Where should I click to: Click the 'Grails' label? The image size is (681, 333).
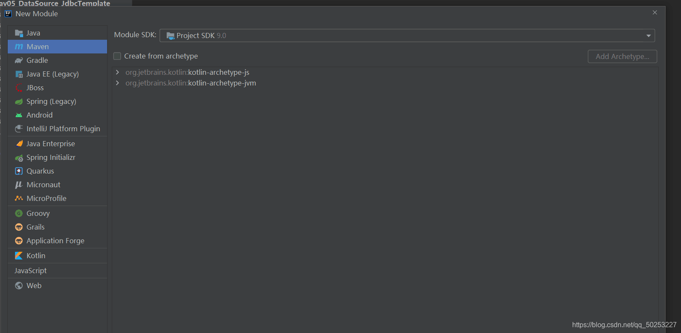pyautogui.click(x=36, y=227)
